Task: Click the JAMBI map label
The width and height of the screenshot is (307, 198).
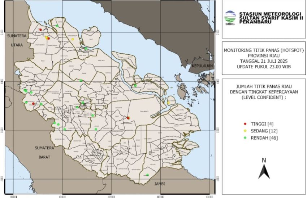Action: click(159, 184)
